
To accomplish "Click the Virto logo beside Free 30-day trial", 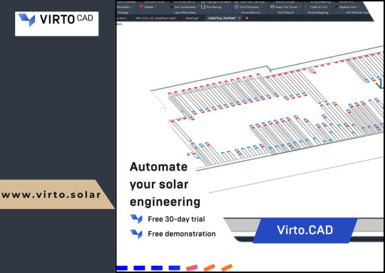I will (x=136, y=219).
